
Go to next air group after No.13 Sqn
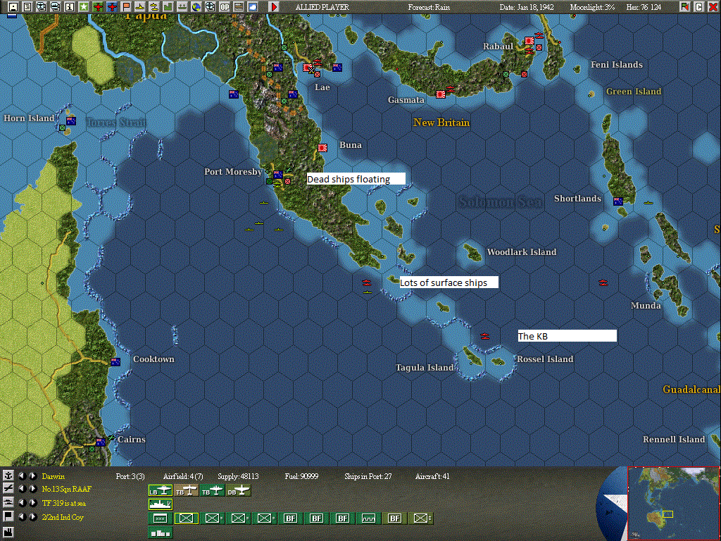coord(33,489)
